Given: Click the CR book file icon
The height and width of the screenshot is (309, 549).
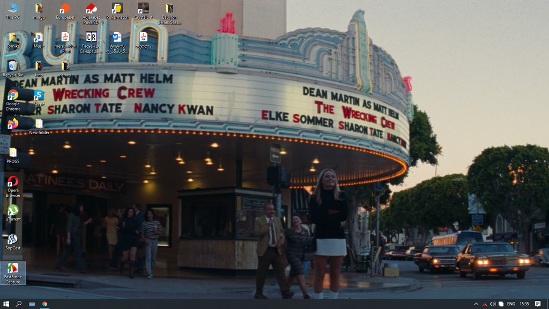Looking at the screenshot, I should pyautogui.click(x=91, y=42).
